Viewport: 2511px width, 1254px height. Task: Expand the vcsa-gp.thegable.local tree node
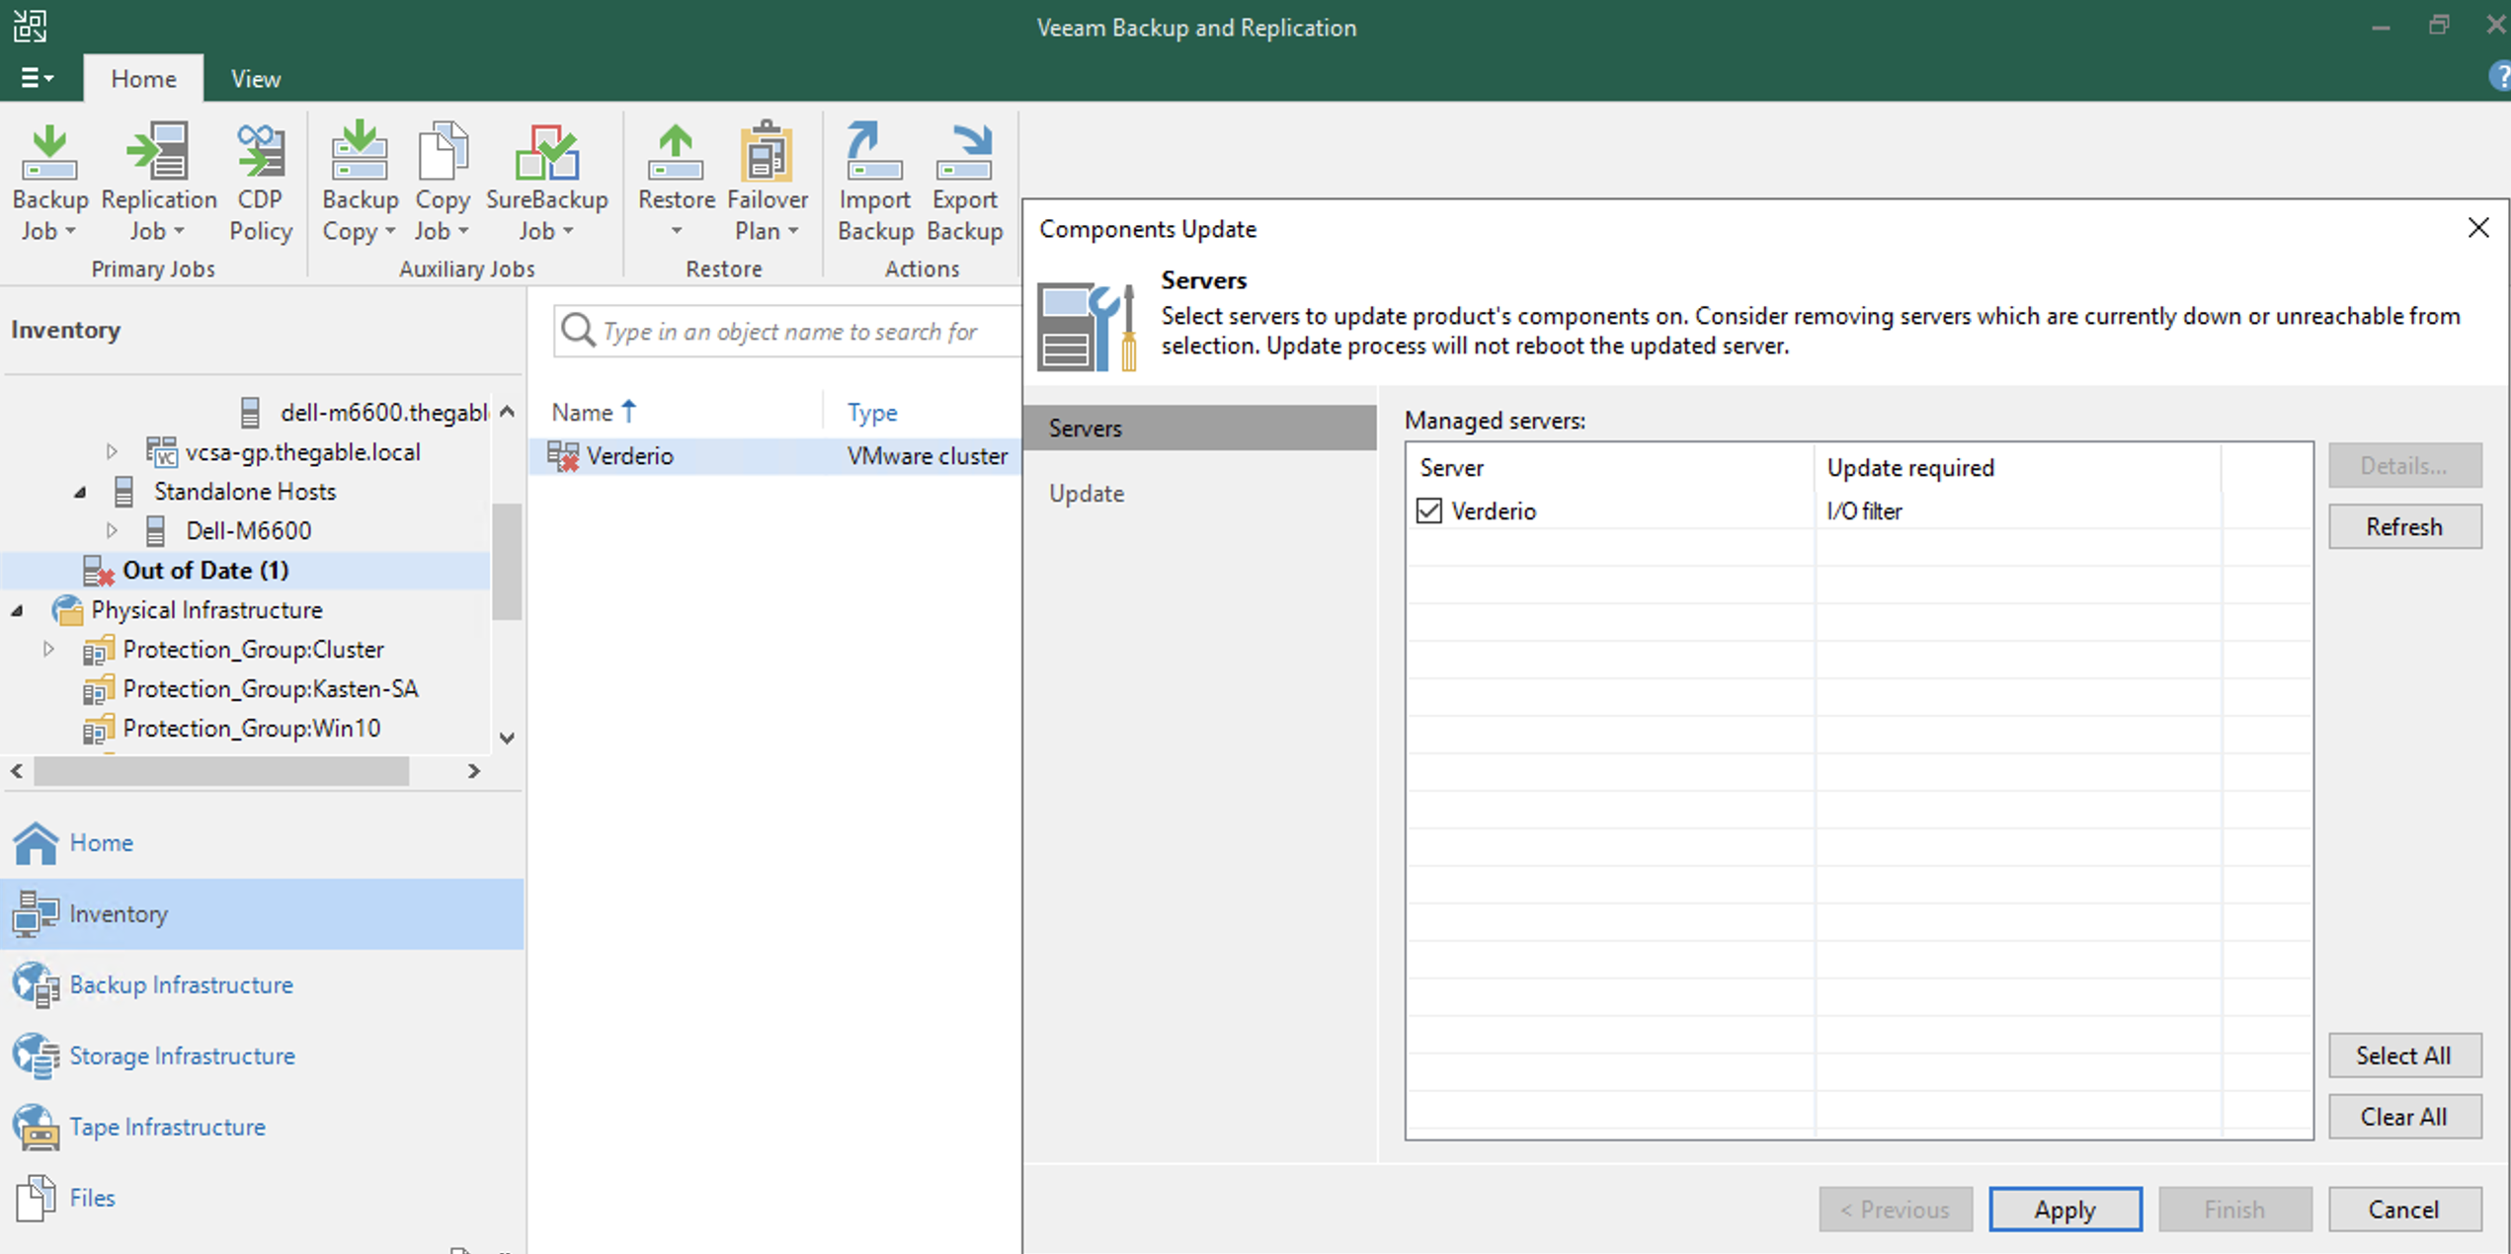coord(112,451)
